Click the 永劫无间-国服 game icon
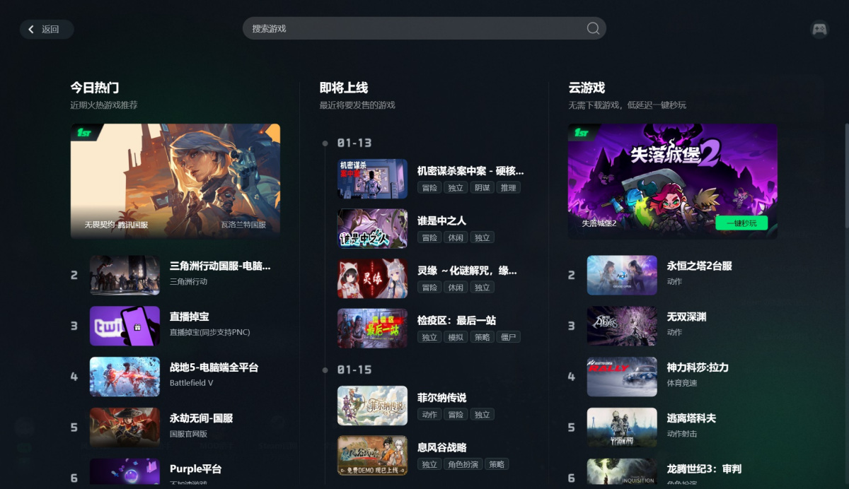 click(x=125, y=428)
